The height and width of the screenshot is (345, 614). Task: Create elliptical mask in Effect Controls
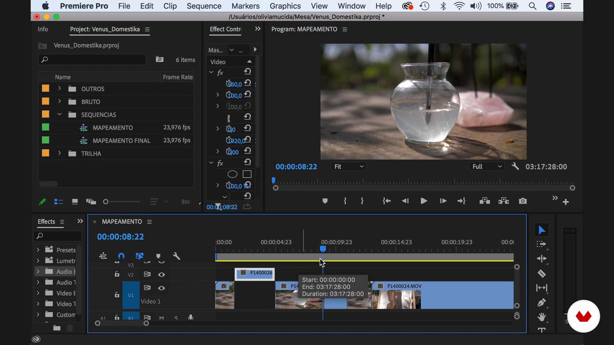(232, 174)
